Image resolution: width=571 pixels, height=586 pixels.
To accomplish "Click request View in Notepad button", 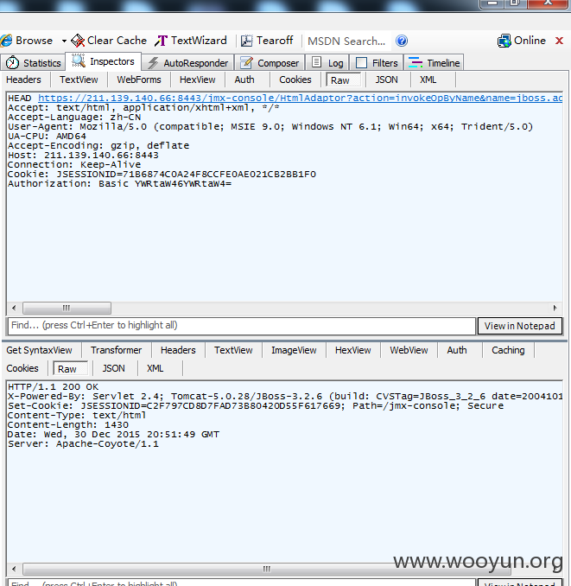I will click(520, 326).
